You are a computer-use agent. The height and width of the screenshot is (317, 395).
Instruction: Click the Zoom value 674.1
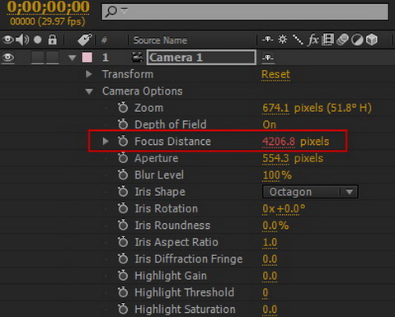[275, 108]
